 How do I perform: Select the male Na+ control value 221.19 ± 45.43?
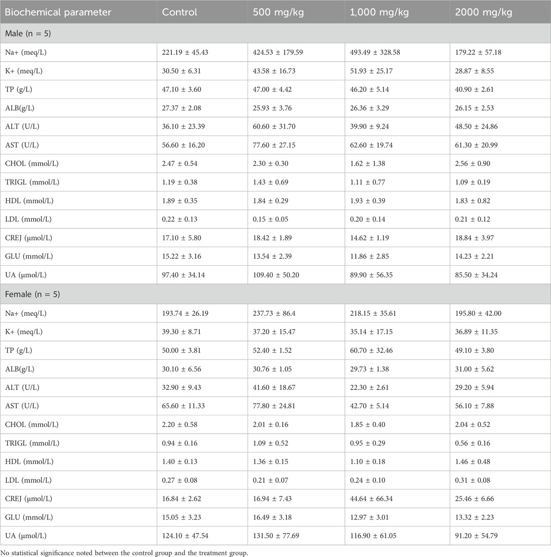click(185, 52)
